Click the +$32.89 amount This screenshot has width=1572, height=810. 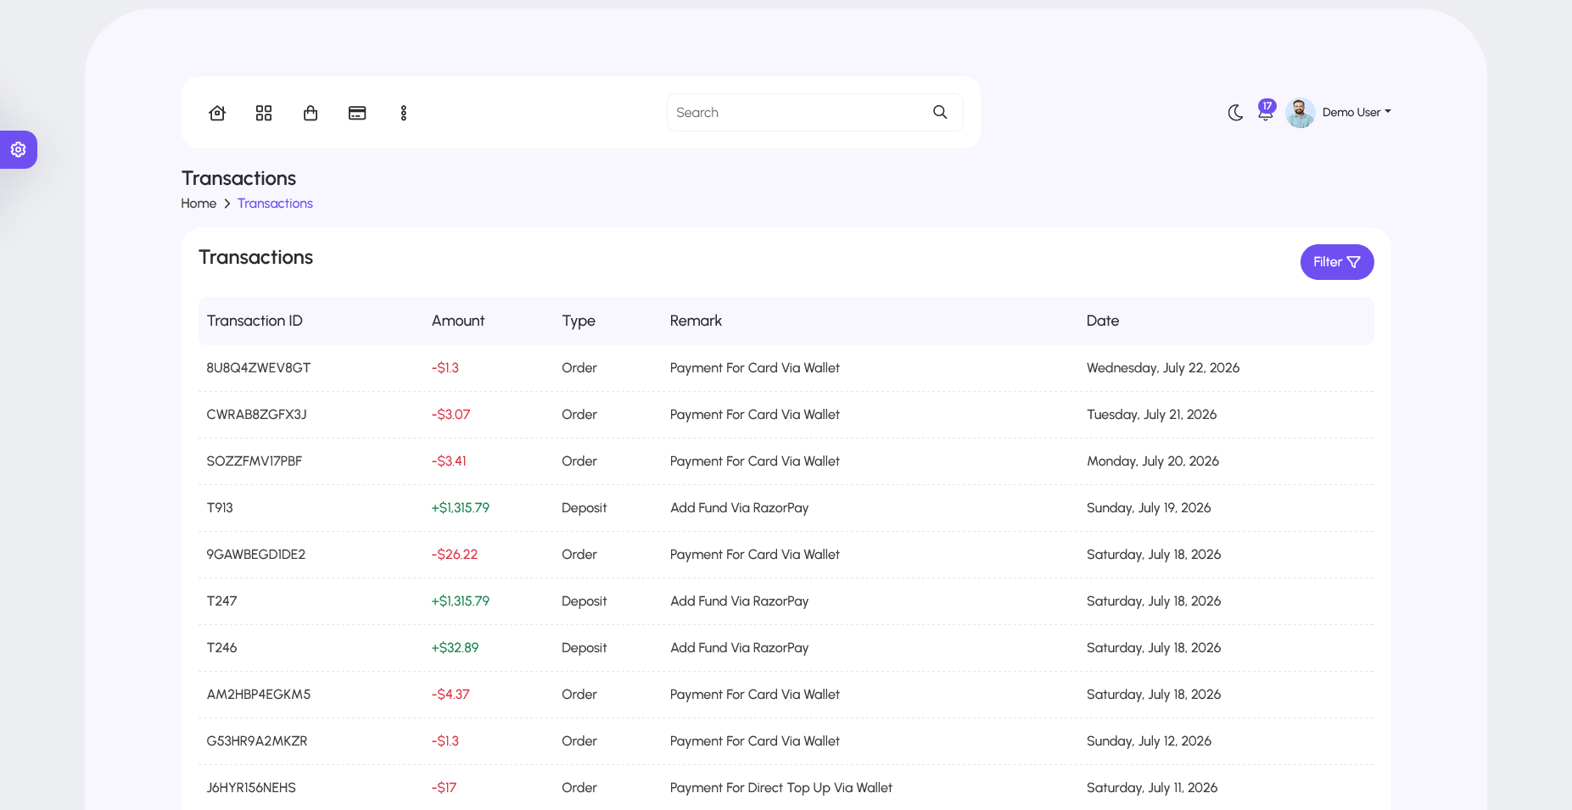click(x=455, y=648)
